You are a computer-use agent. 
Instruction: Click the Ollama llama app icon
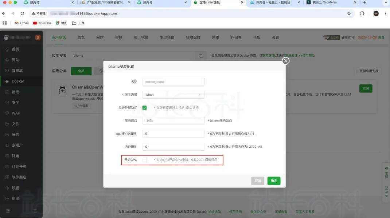[x=62, y=90]
